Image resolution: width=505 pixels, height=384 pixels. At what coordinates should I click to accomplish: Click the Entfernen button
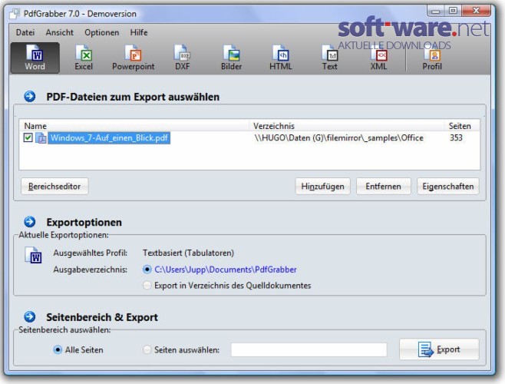coord(383,187)
